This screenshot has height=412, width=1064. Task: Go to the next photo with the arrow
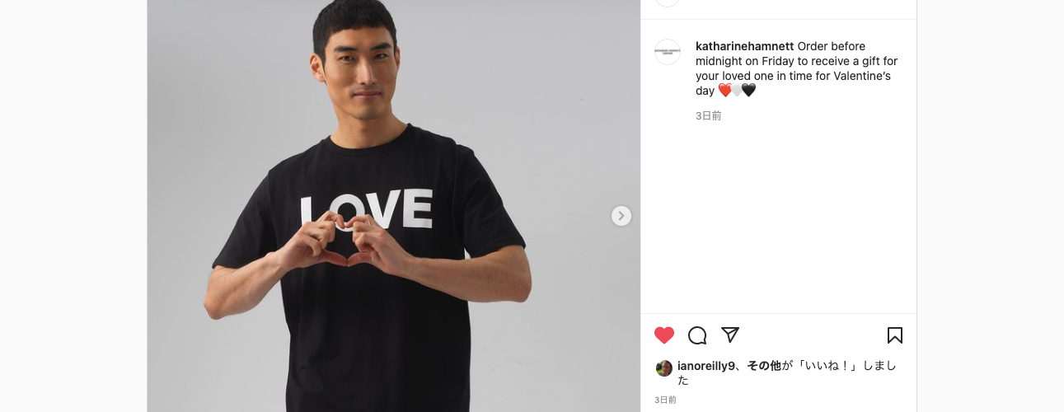click(x=621, y=216)
